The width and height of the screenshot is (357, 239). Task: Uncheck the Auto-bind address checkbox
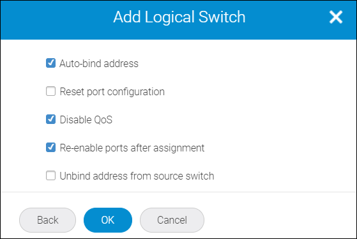coord(50,63)
